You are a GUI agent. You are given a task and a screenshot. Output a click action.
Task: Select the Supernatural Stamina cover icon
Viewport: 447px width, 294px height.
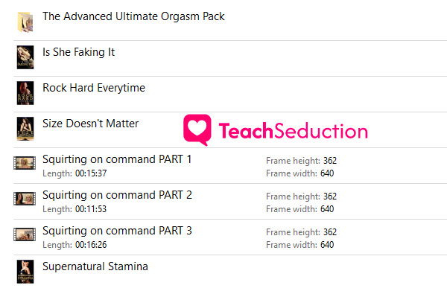point(25,272)
